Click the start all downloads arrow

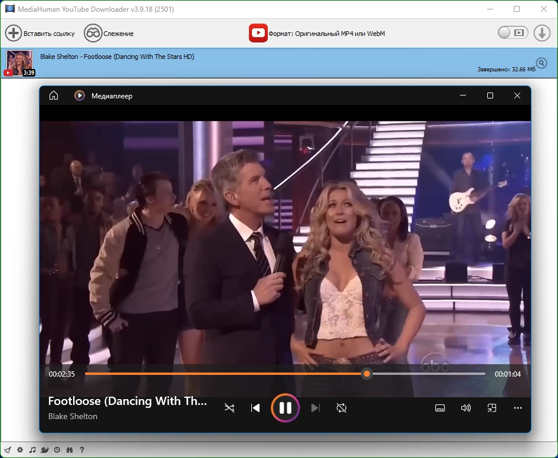pos(541,33)
